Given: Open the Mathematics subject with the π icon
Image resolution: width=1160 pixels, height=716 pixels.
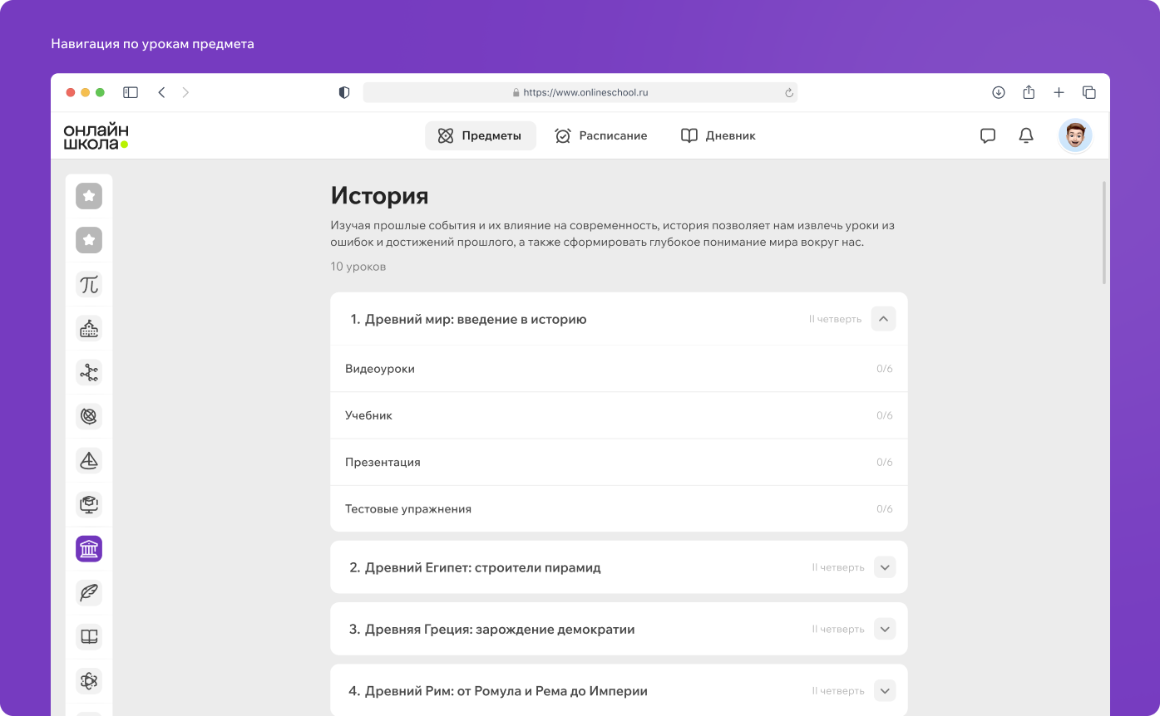Looking at the screenshot, I should click(88, 284).
